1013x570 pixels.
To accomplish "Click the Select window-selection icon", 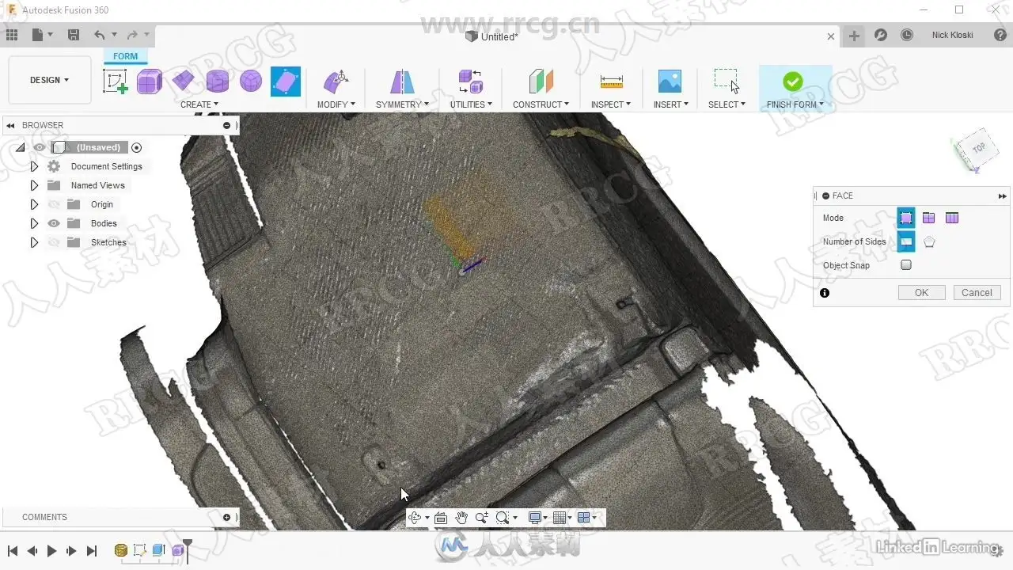I will 727,81.
